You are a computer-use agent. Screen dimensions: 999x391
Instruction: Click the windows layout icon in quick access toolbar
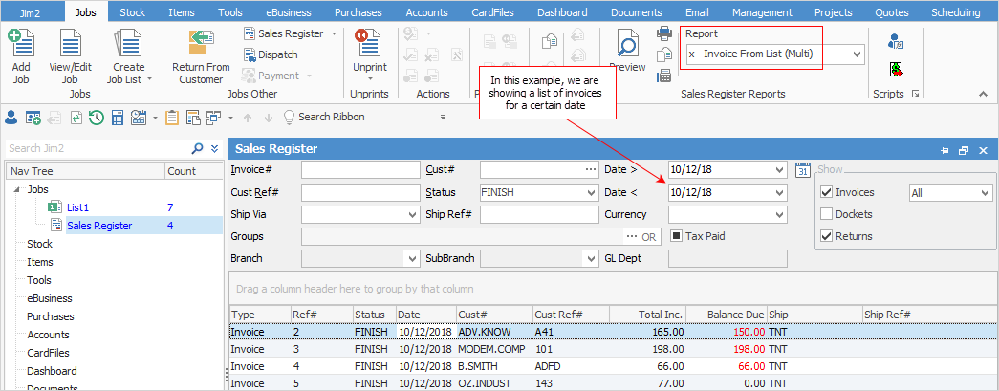click(x=213, y=118)
